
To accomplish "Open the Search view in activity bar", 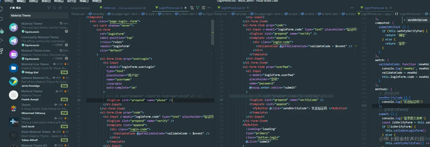I will click(x=1, y=19).
